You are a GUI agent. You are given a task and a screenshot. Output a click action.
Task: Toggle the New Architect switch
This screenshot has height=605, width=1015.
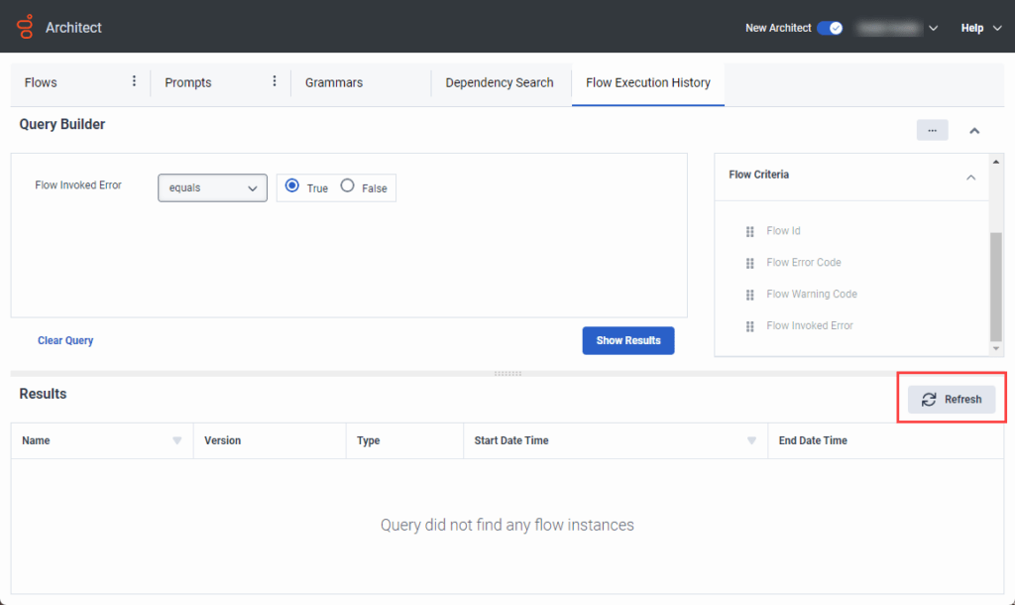832,28
